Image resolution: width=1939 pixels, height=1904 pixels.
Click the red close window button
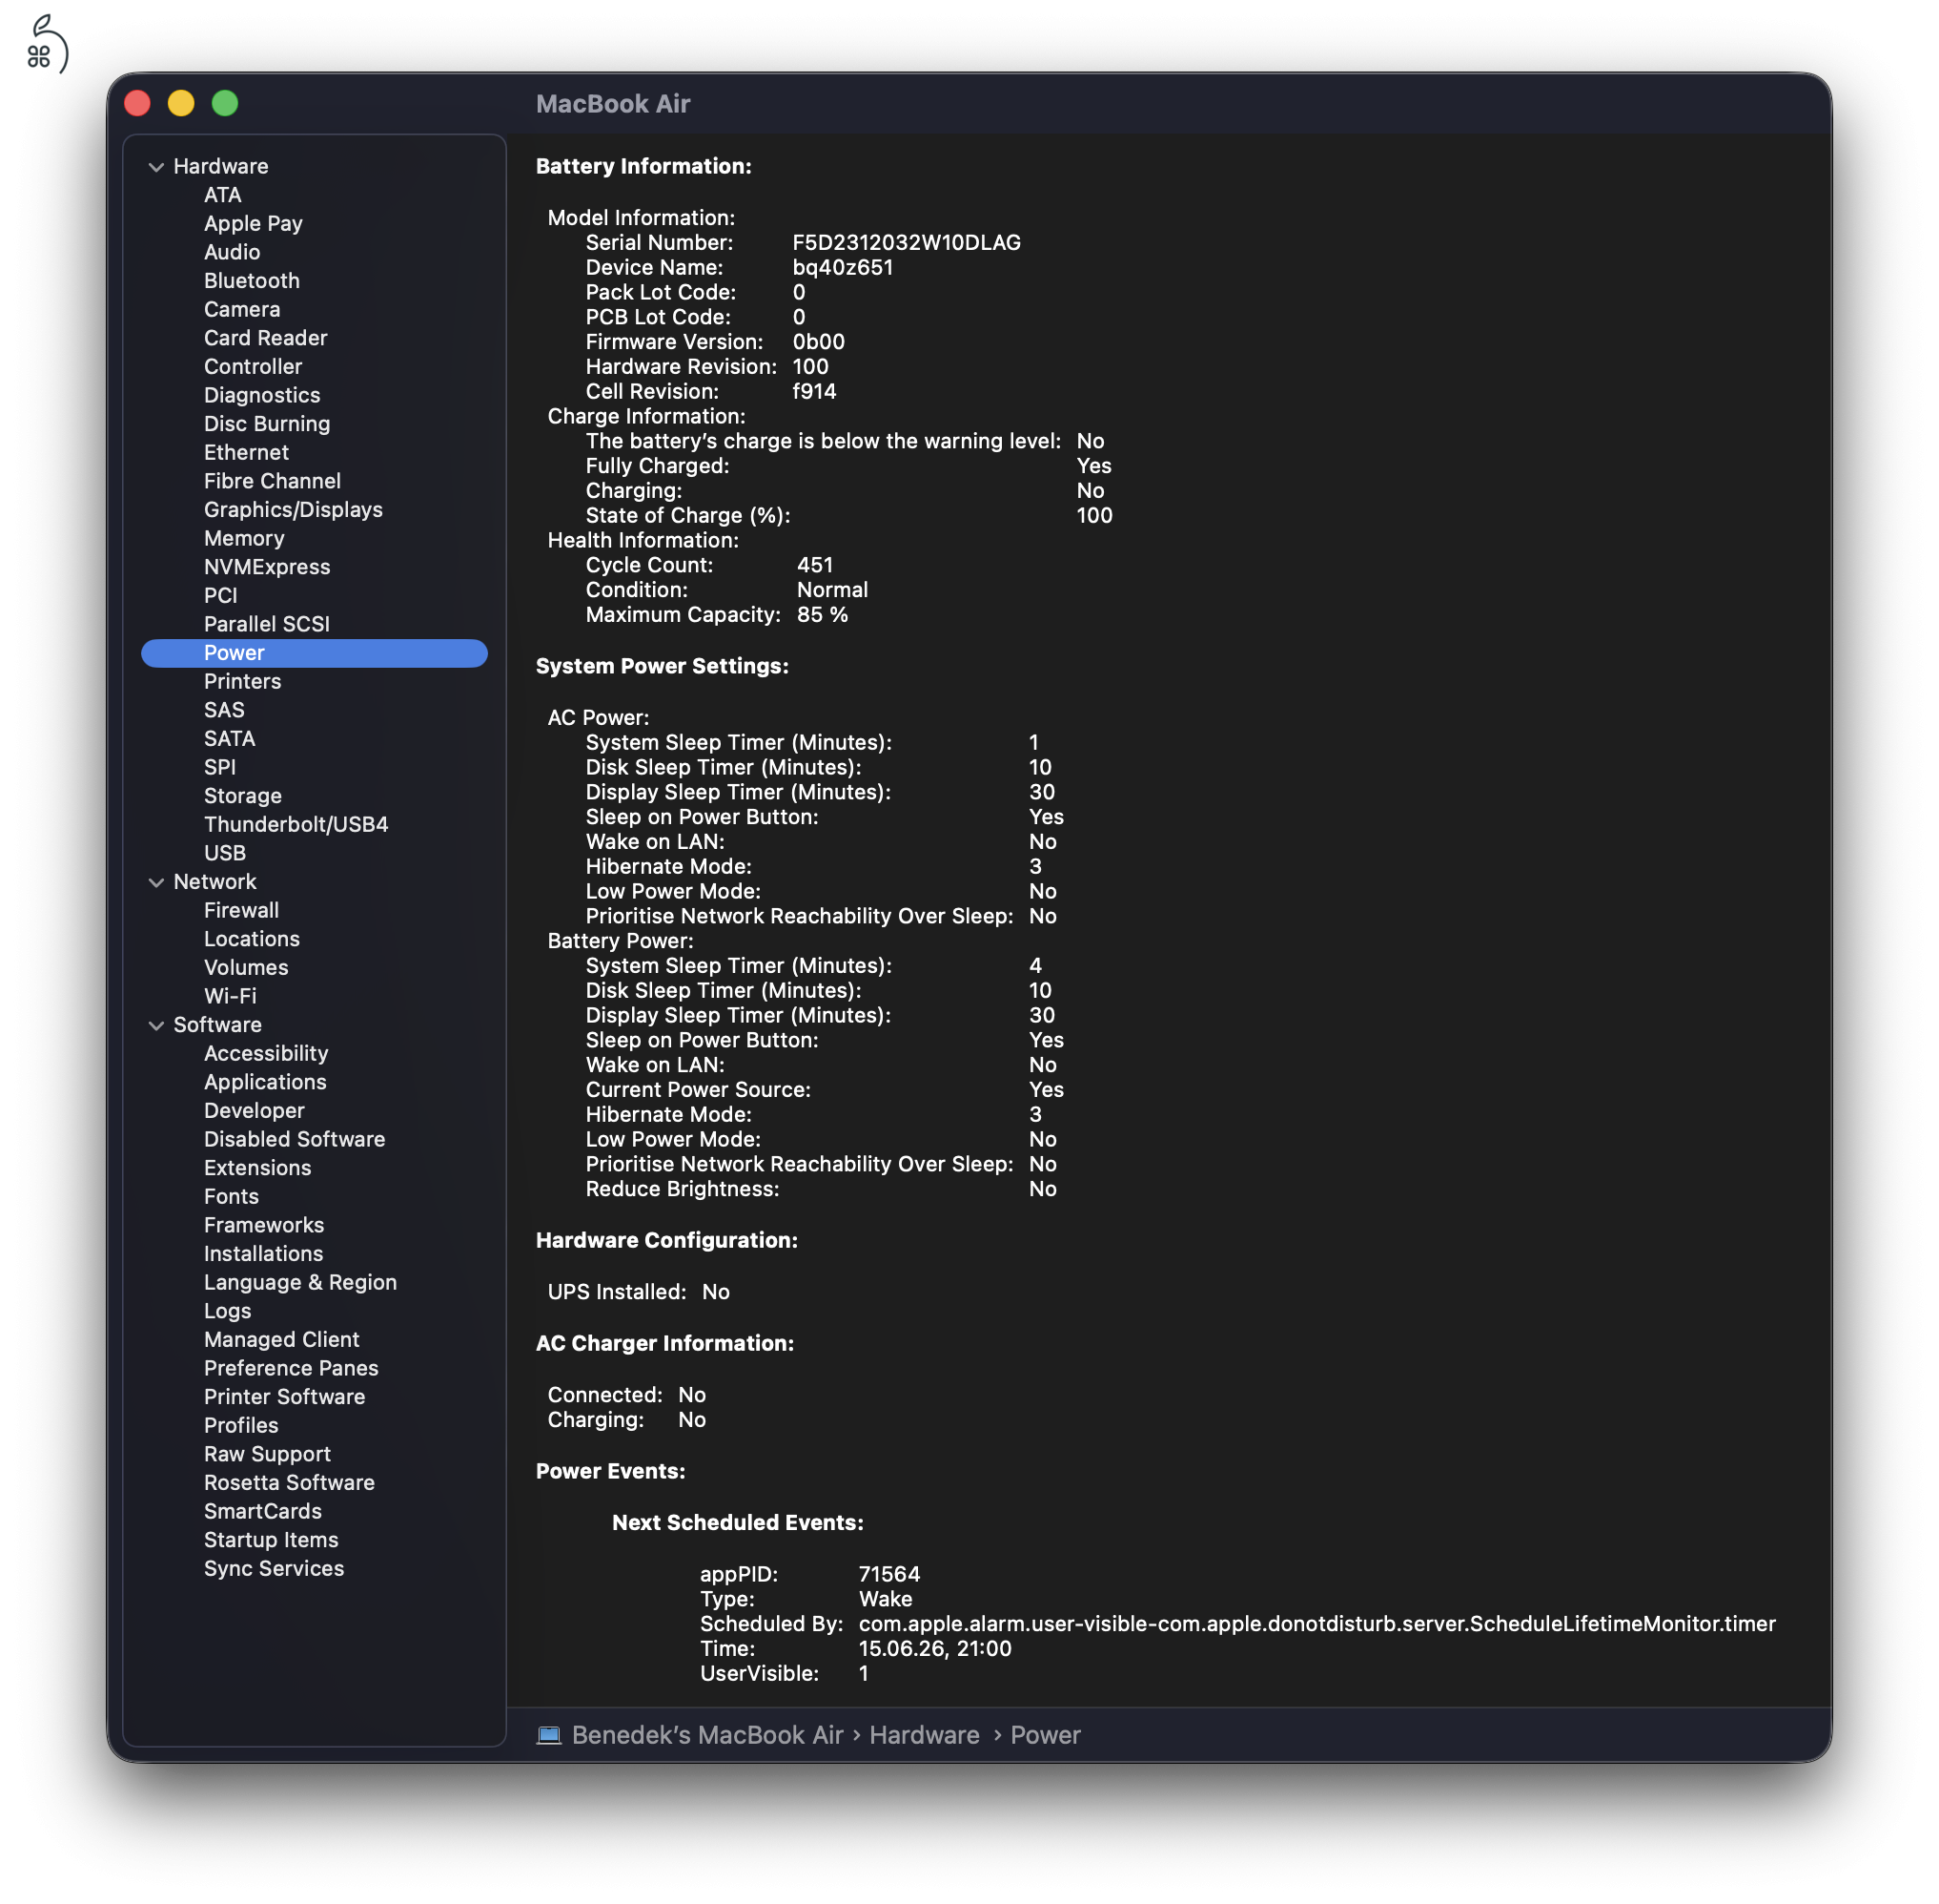point(138,103)
